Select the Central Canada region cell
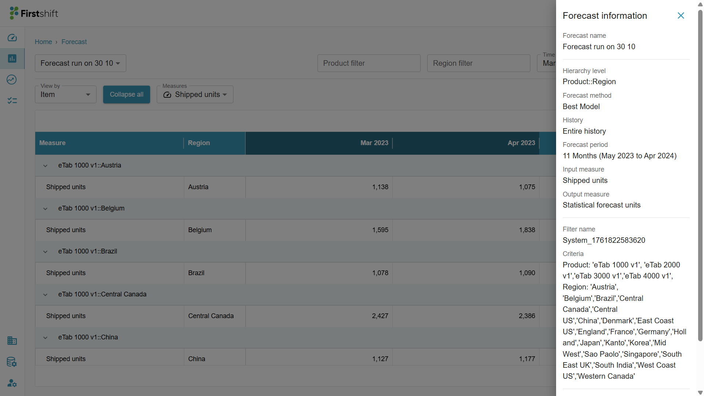The image size is (704, 396). click(x=215, y=316)
